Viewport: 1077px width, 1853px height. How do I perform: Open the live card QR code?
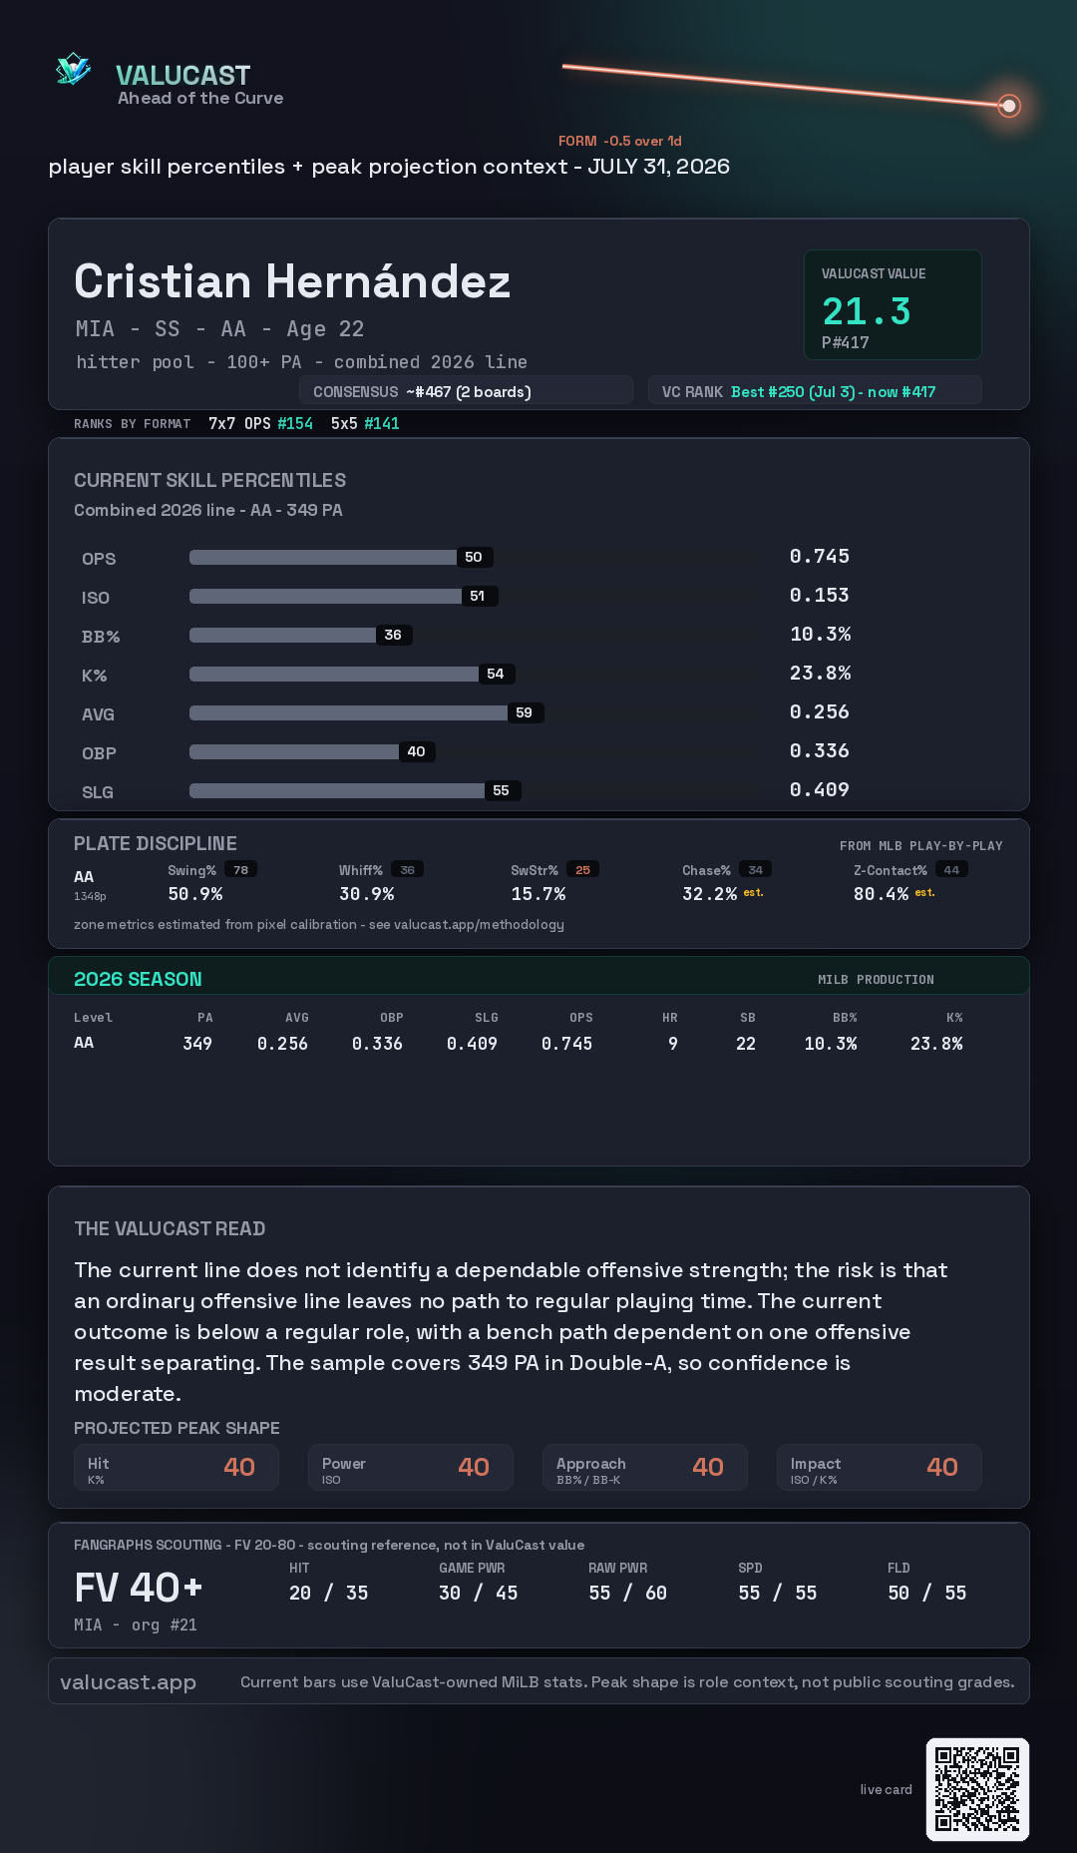coord(977,1789)
